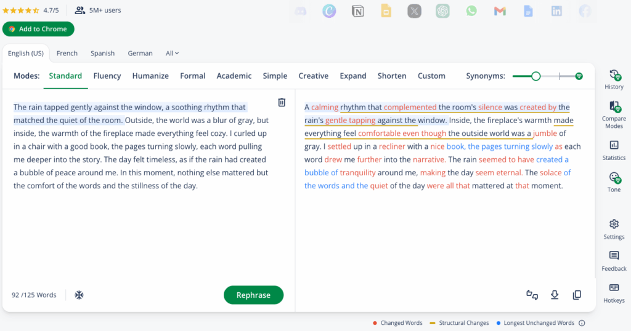This screenshot has height=331, width=631.
Task: Click the word 'narrative.' in output
Action: coord(429,159)
